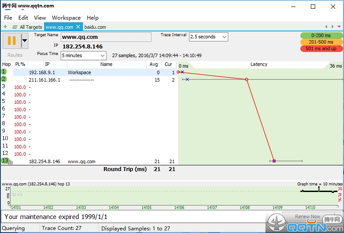The width and height of the screenshot is (344, 233).
Task: Click hop 7 packet loss 100.0 value
Action: [x=20, y=117]
